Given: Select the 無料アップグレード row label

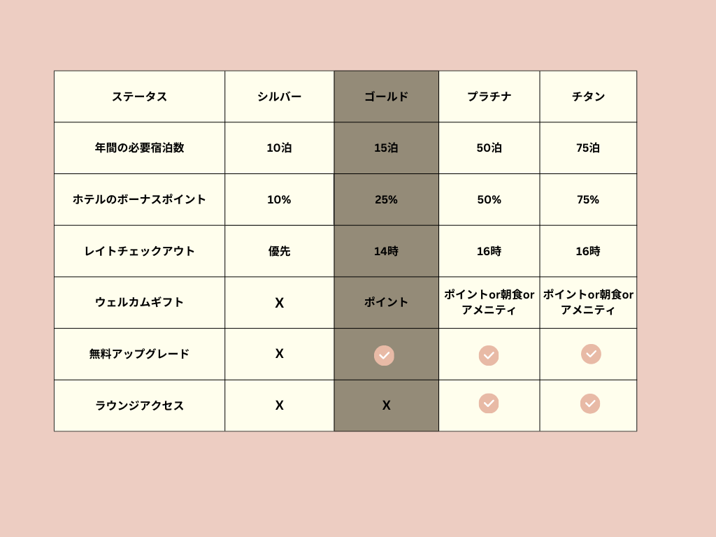Looking at the screenshot, I should point(139,354).
